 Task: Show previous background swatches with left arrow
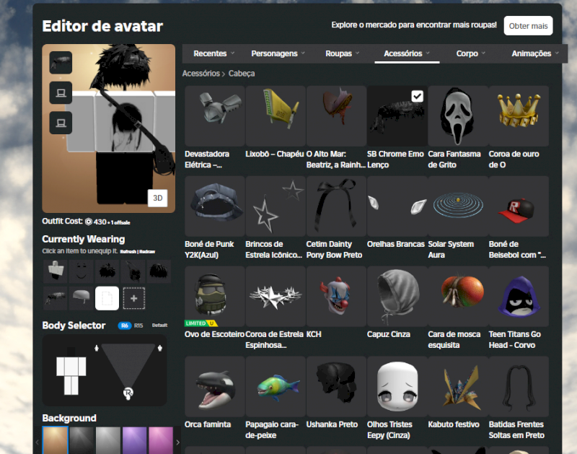coord(38,442)
